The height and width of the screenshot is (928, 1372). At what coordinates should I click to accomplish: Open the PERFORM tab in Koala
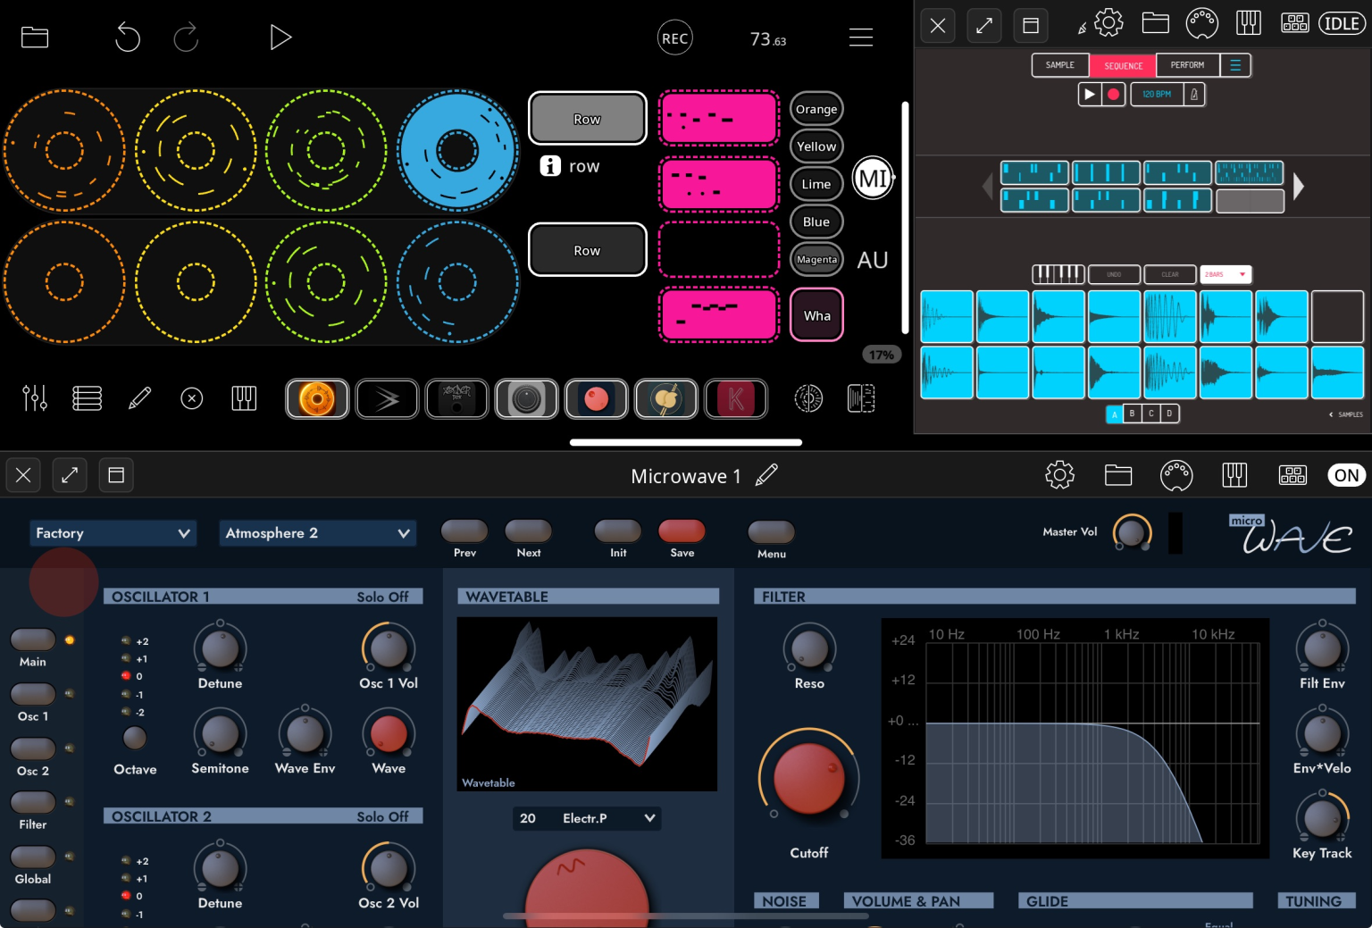point(1187,64)
